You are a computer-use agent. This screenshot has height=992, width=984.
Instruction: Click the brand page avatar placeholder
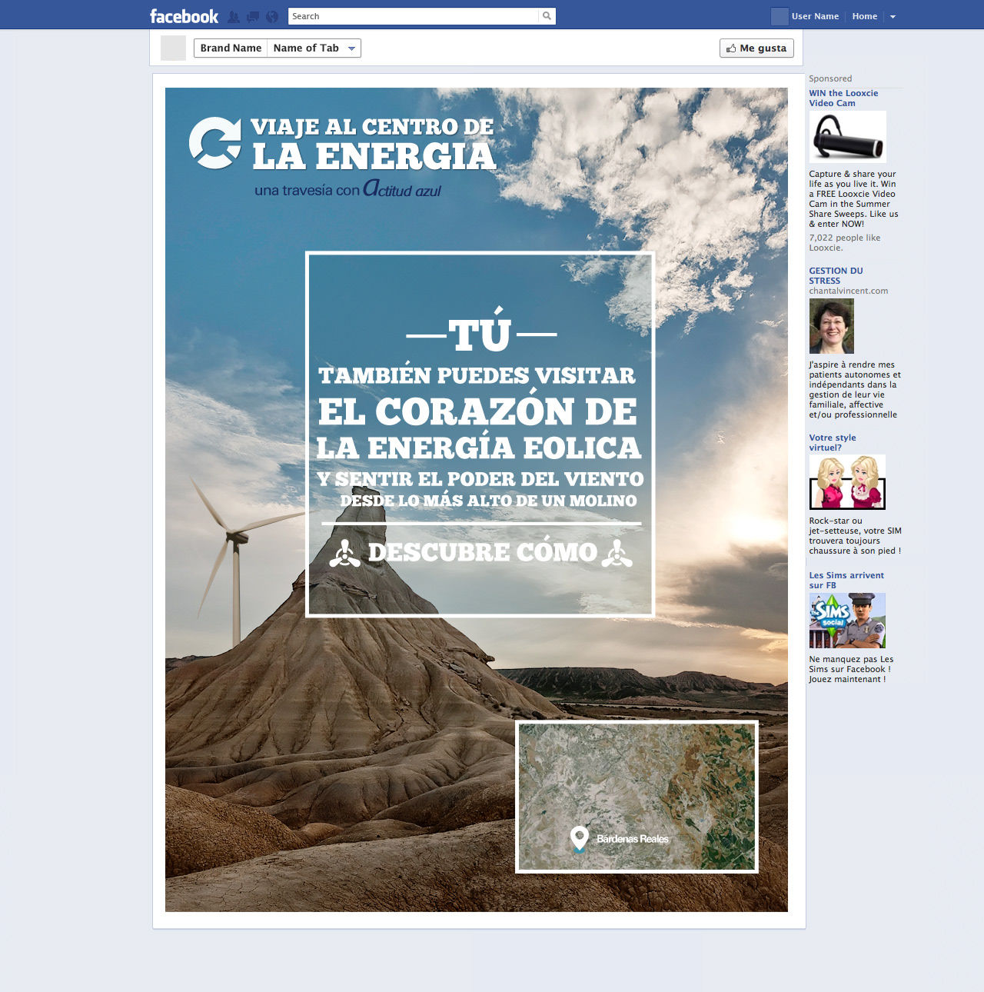click(x=173, y=48)
